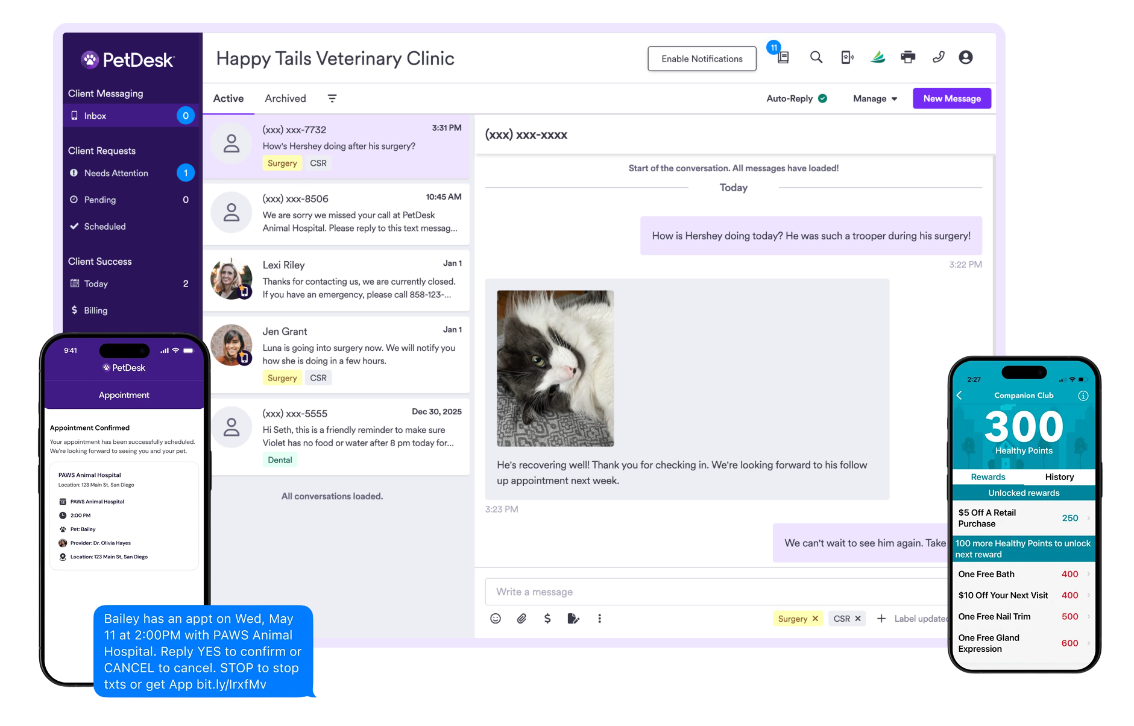The height and width of the screenshot is (726, 1134).
Task: Click the green leaf logo icon
Action: pyautogui.click(x=878, y=57)
